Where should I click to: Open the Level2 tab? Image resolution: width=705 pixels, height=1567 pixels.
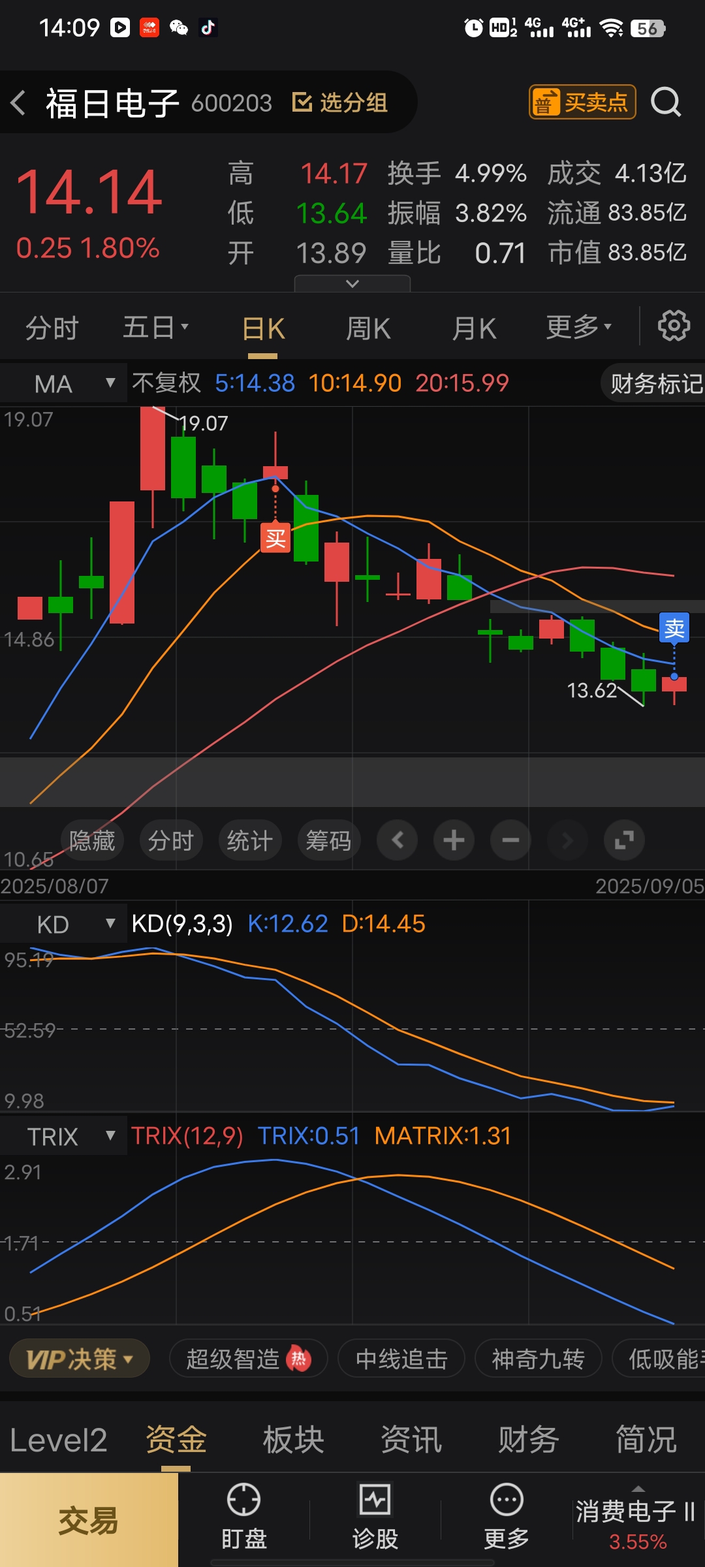[59, 1440]
